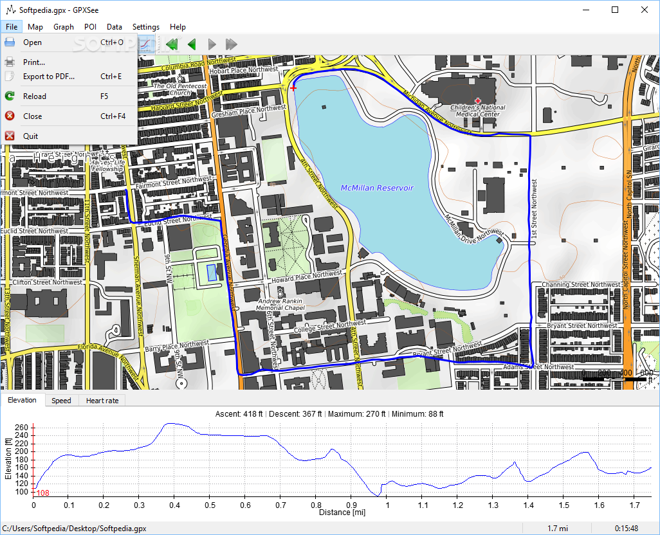Toggle the show graphs toolbar icon

click(x=145, y=44)
